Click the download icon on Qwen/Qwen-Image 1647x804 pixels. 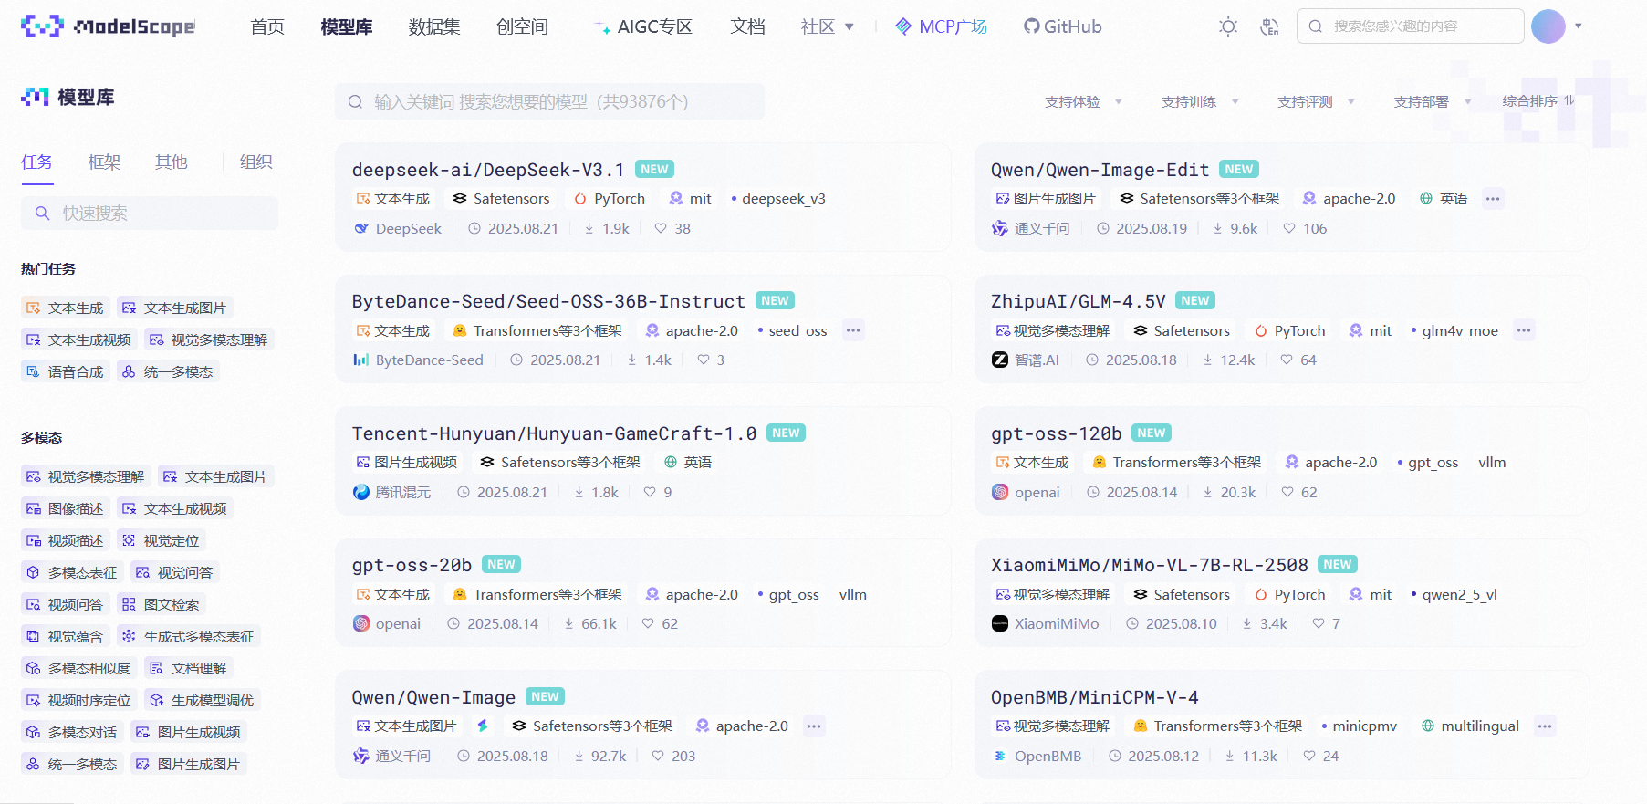[579, 756]
